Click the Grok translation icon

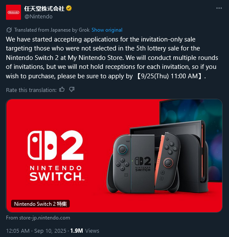pyautogui.click(x=9, y=30)
